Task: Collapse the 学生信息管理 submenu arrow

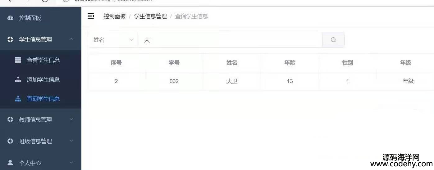Action: point(71,39)
